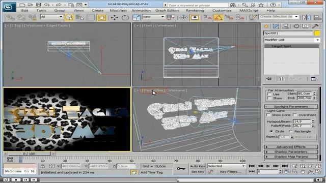Viewport: 326px width, 183px height.
Task: Toggle the Auto Key button
Action: (198, 166)
